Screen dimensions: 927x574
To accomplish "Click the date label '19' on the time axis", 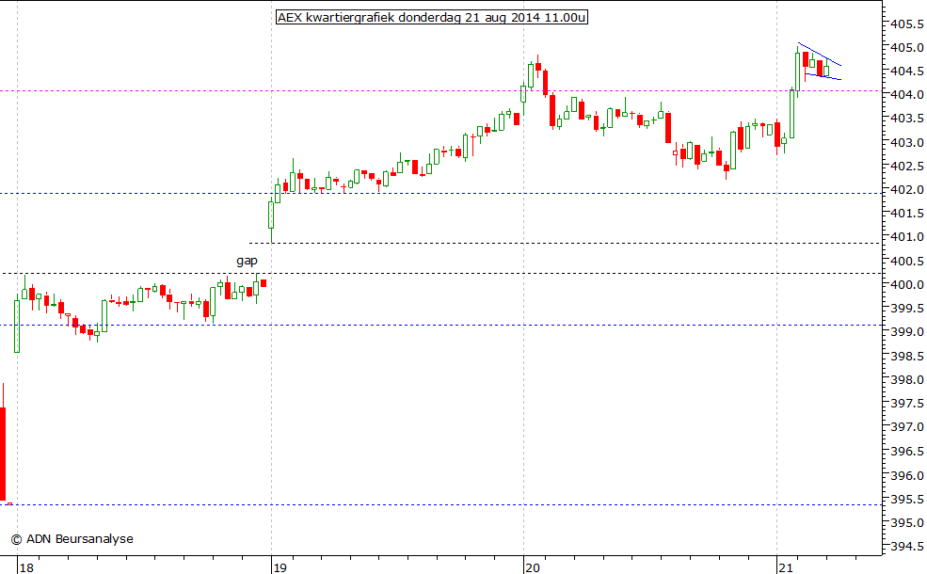I will pos(280,567).
